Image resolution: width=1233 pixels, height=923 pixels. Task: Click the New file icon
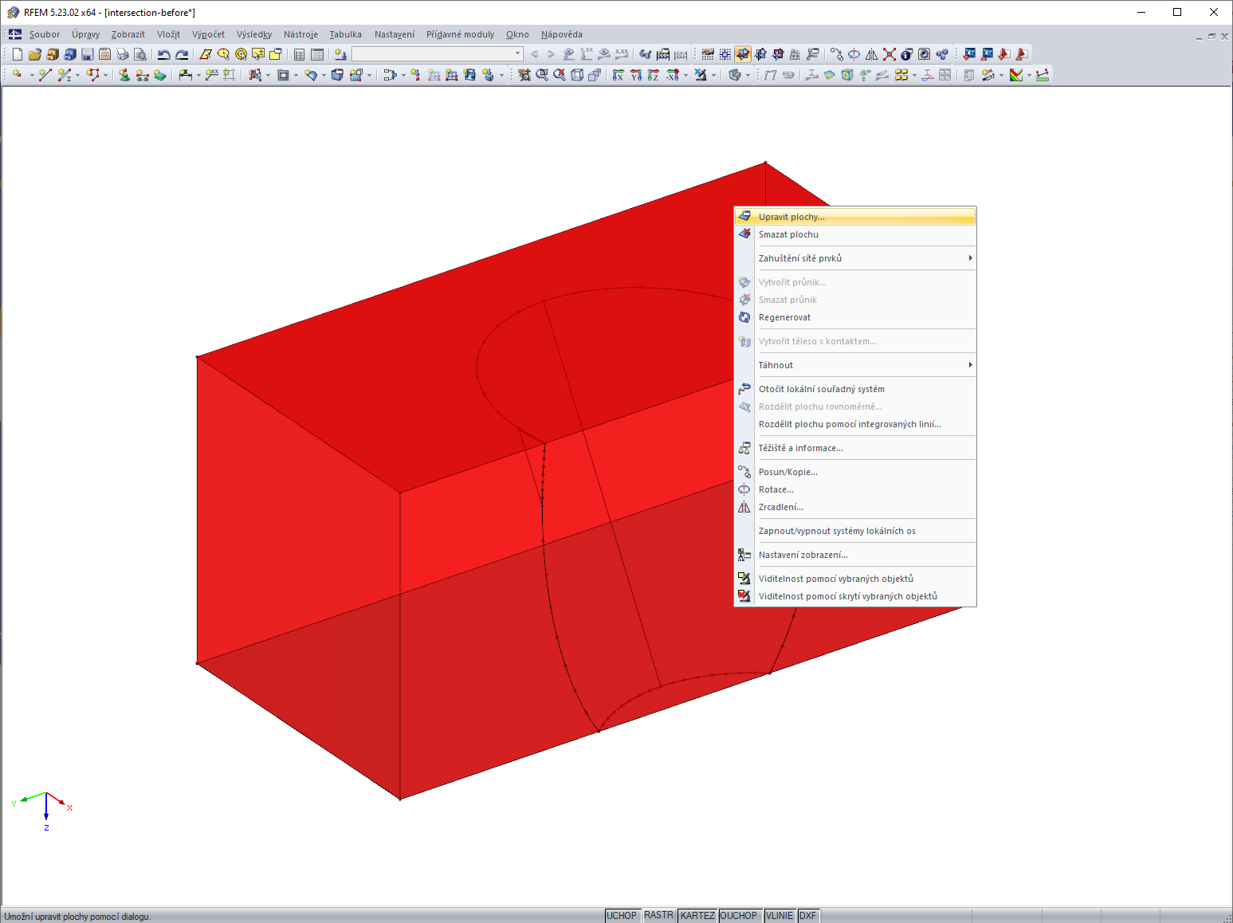click(x=18, y=54)
